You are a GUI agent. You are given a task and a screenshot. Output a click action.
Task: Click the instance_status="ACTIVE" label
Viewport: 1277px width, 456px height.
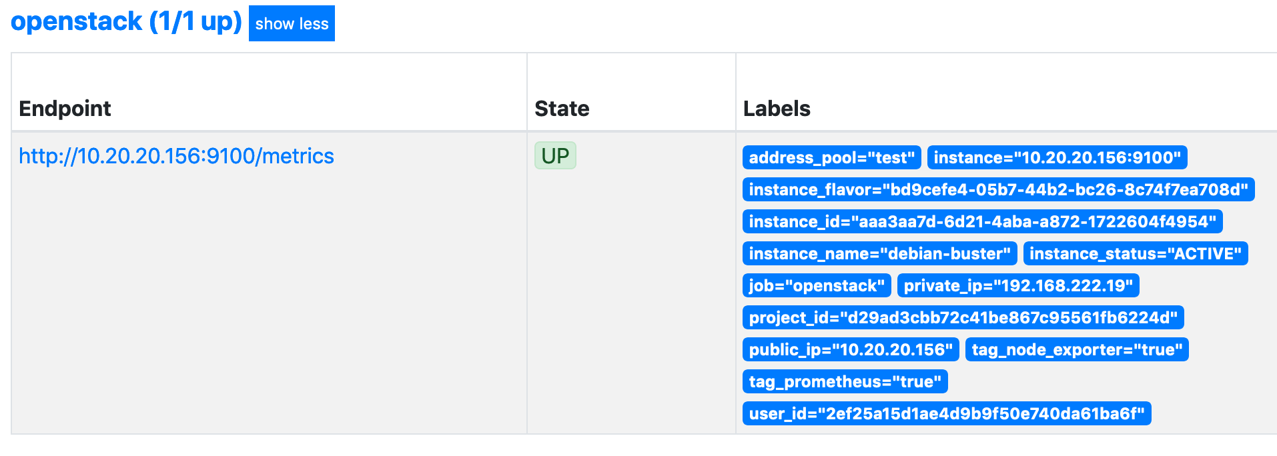(x=1136, y=253)
